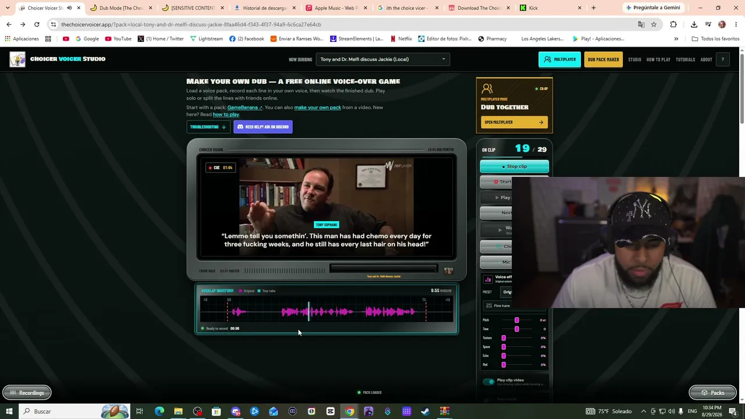Screen dimensions: 745x419
Task: Bookmark this page with the star icon
Action: tap(654, 24)
